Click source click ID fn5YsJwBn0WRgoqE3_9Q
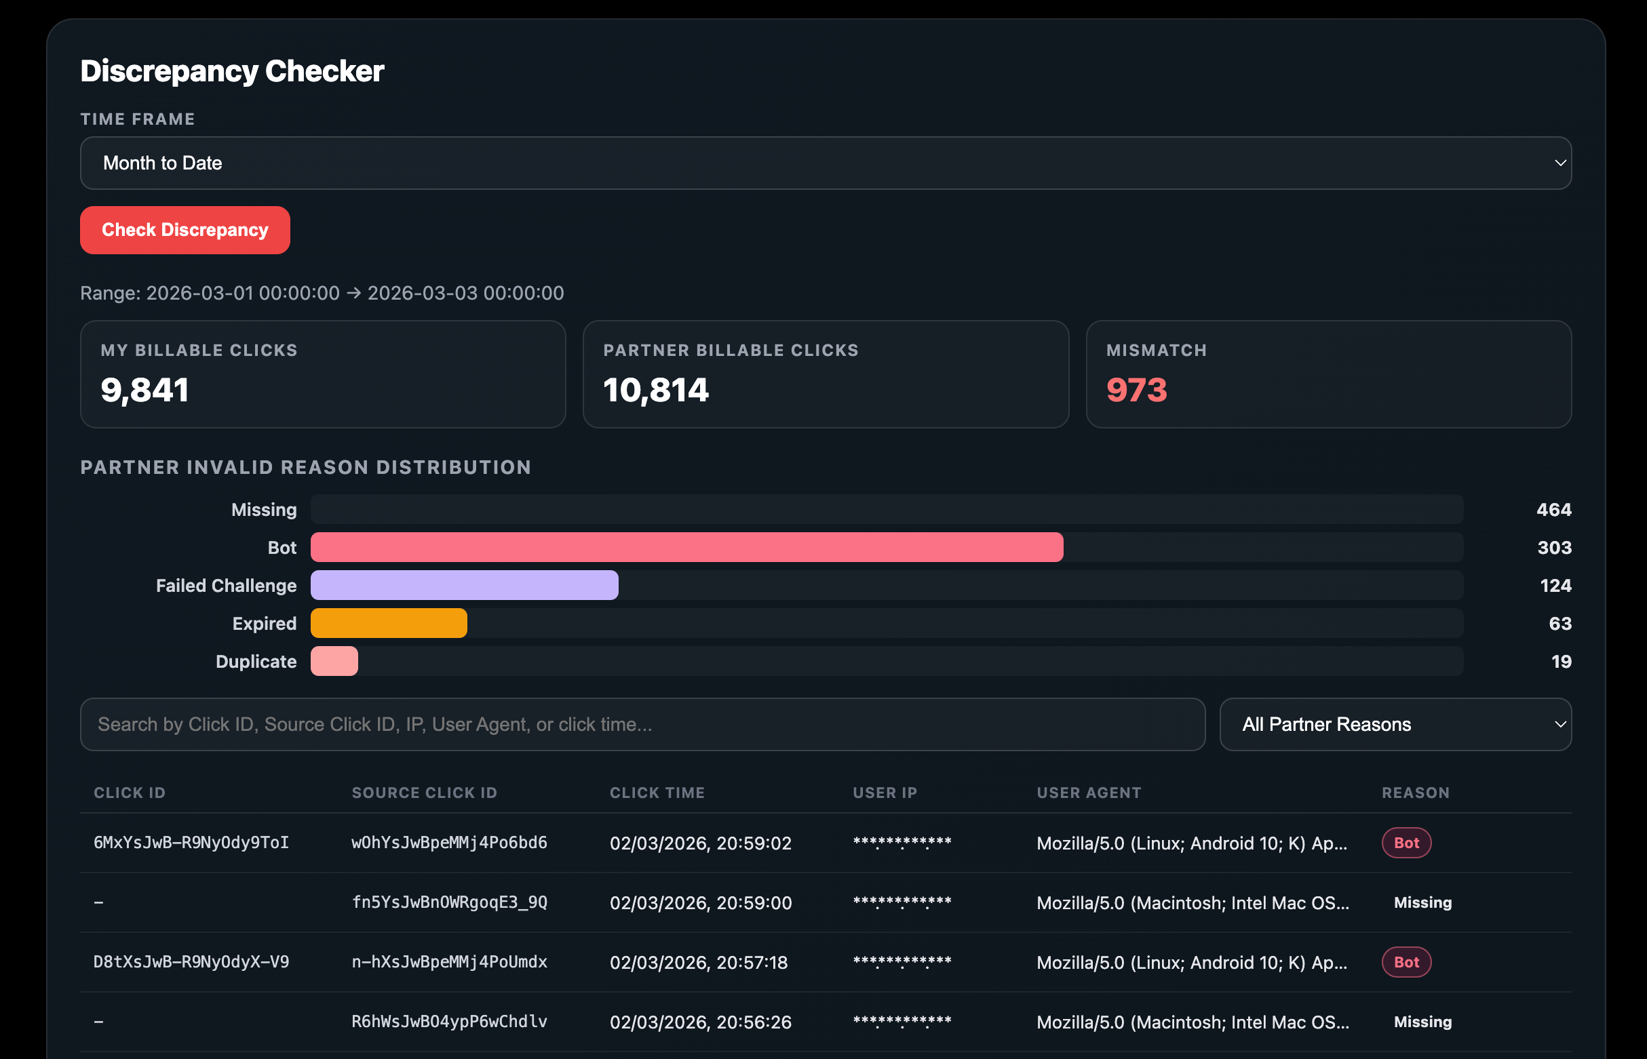Screen dimensions: 1647x1059 pyautogui.click(x=450, y=902)
